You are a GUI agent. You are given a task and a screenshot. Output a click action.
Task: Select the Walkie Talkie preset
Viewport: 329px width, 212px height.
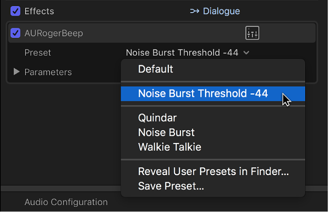pyautogui.click(x=169, y=147)
